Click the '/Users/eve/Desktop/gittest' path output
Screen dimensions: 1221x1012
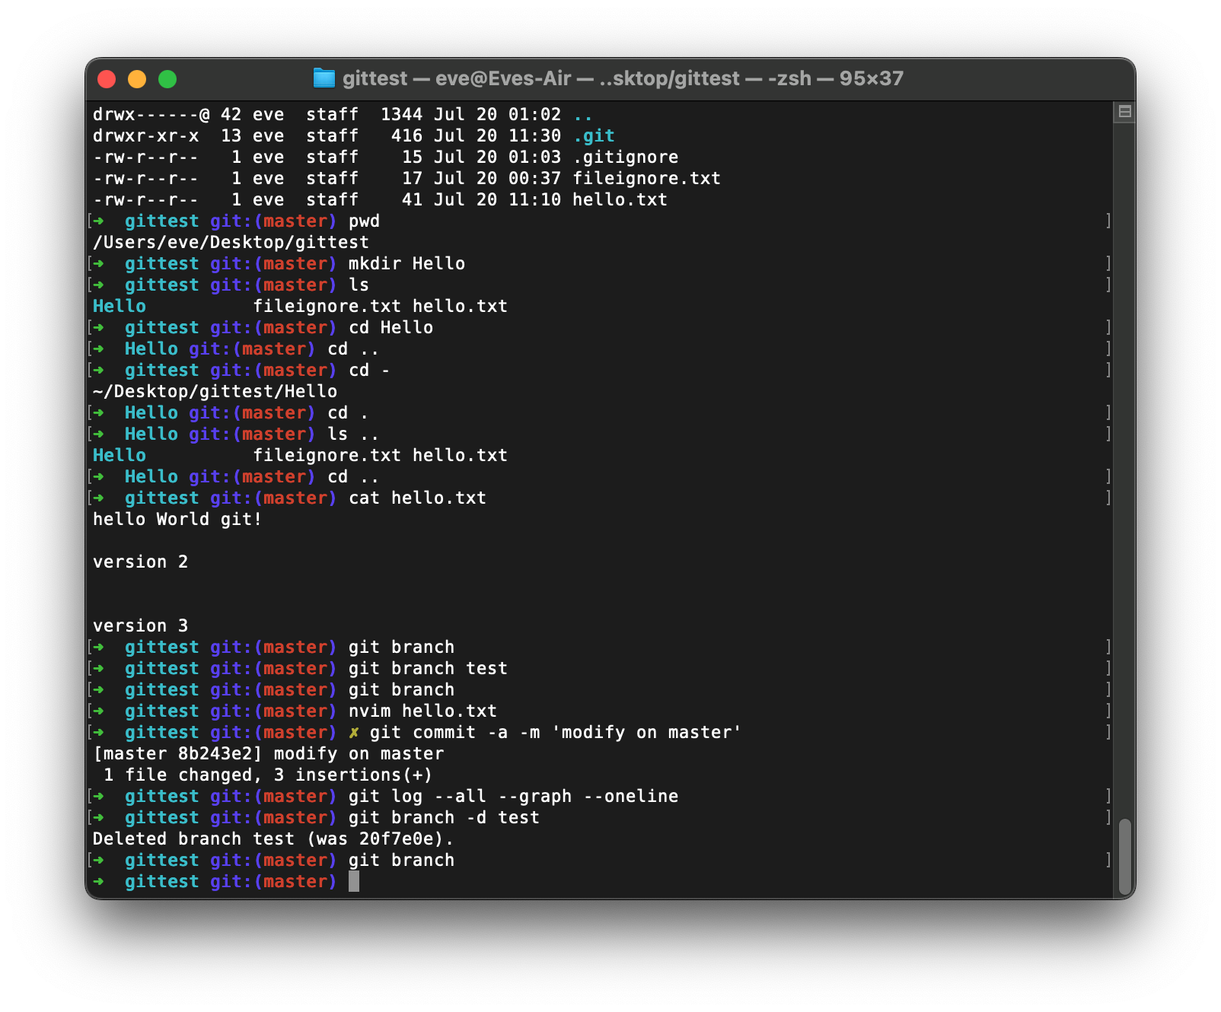coord(231,242)
